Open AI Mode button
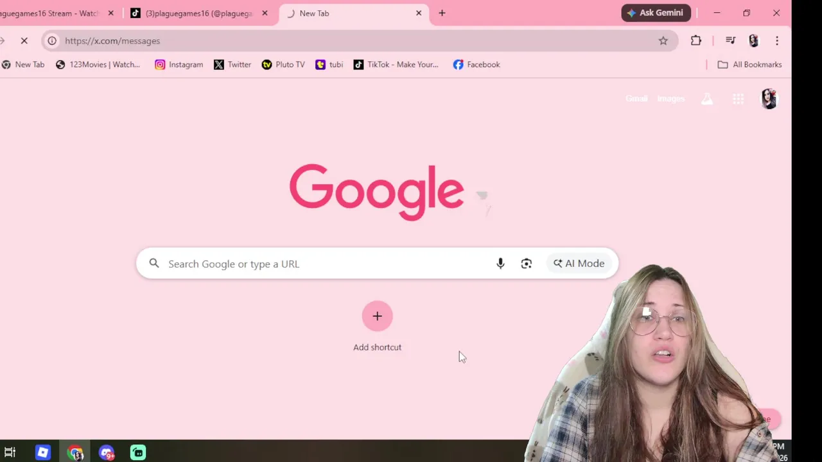Viewport: 822px width, 462px height. coord(579,263)
